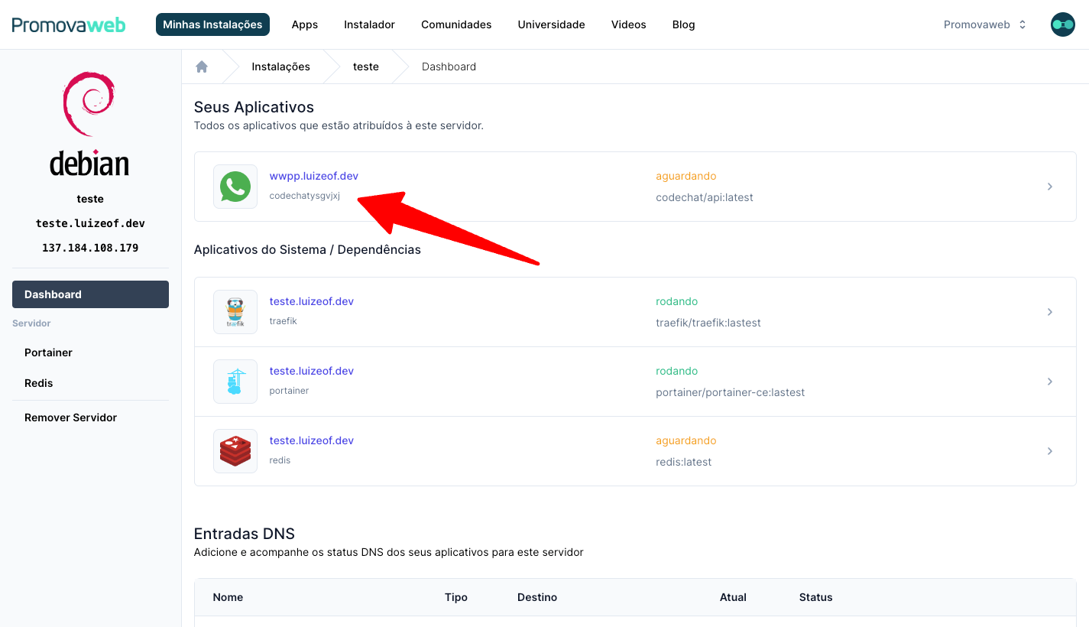Click the teste breadcrumb link
The width and height of the screenshot is (1089, 627).
point(366,67)
